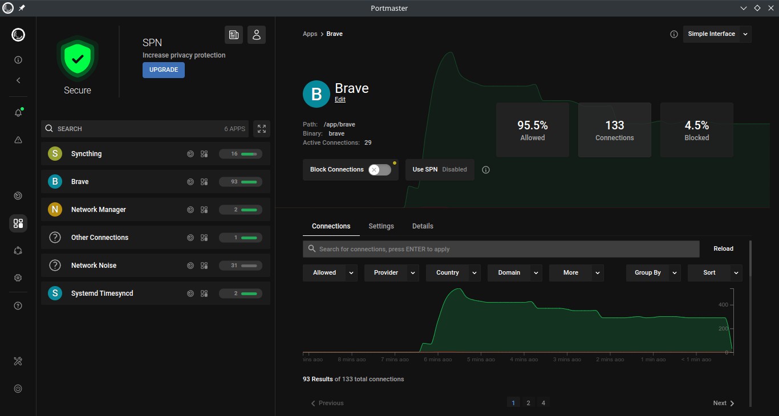Open the Simple Interface dropdown

coord(717,34)
